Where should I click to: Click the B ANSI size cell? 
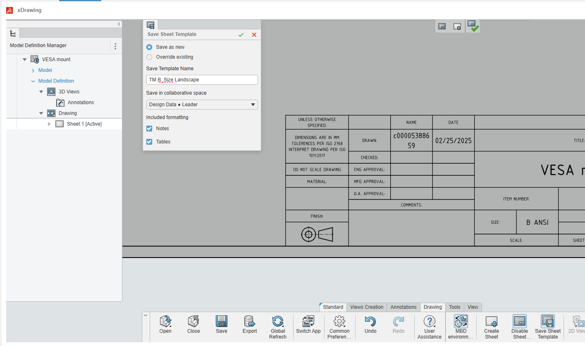[x=537, y=222]
